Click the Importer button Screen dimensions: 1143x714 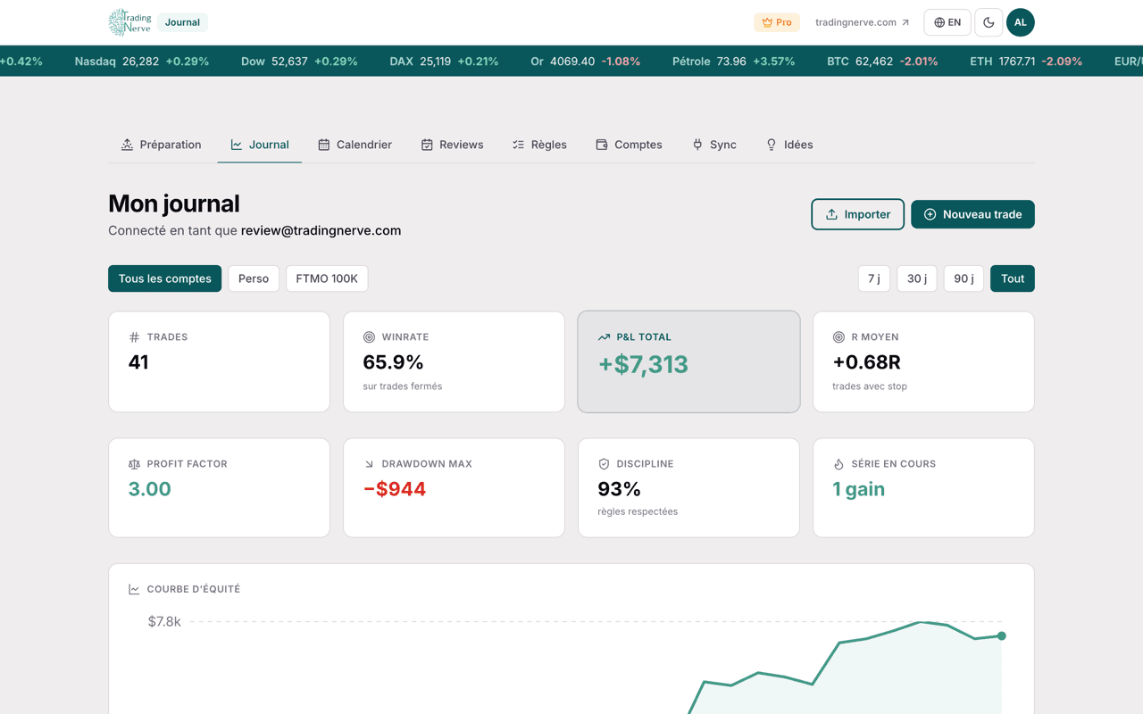[857, 214]
